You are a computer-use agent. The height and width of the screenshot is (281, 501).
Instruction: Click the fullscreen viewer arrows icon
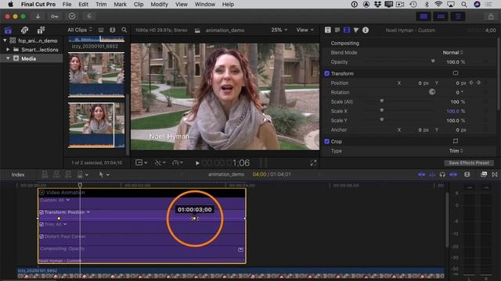(313, 163)
